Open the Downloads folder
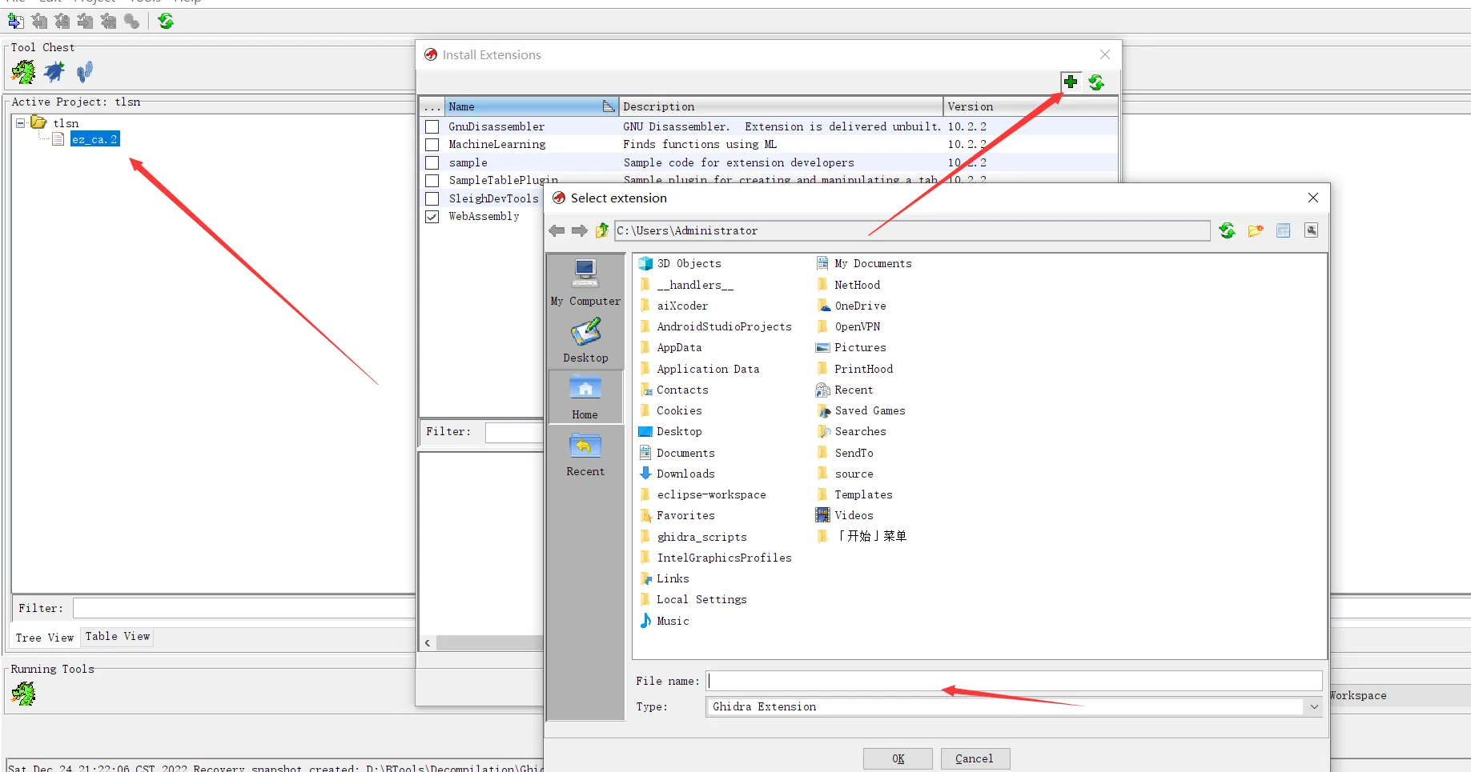This screenshot has height=772, width=1471. (677, 474)
